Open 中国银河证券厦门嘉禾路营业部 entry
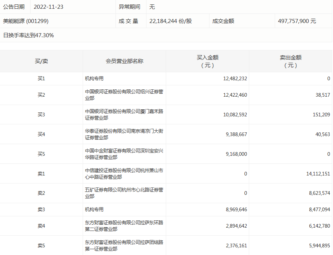 click(x=124, y=115)
